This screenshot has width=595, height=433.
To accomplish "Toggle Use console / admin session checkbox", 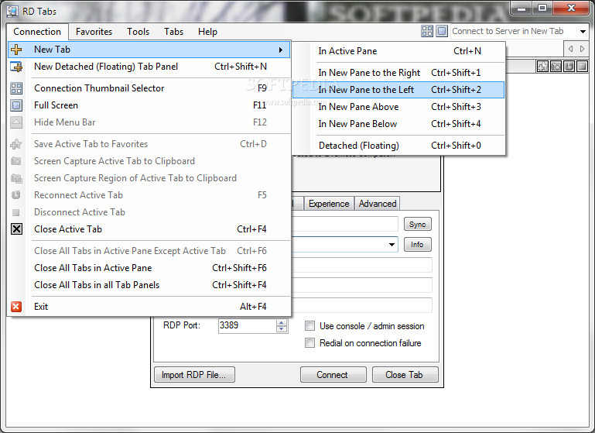I will [310, 326].
